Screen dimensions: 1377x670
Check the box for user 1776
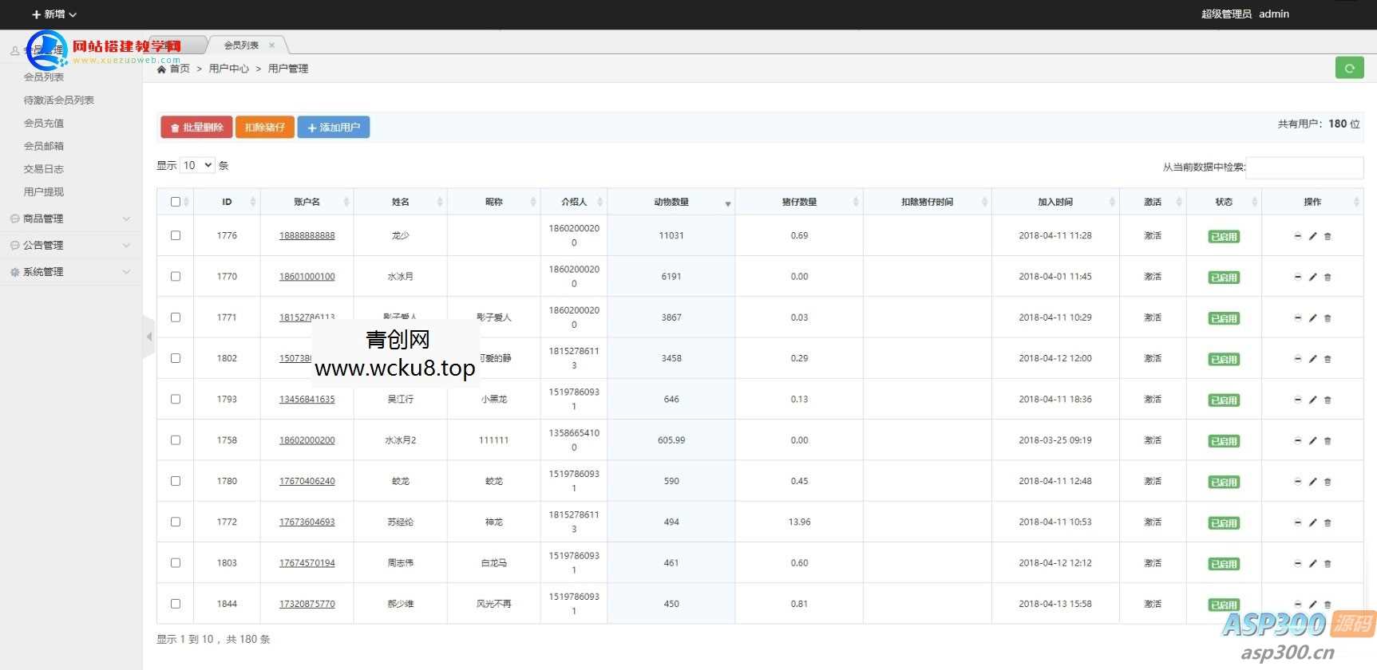point(176,235)
